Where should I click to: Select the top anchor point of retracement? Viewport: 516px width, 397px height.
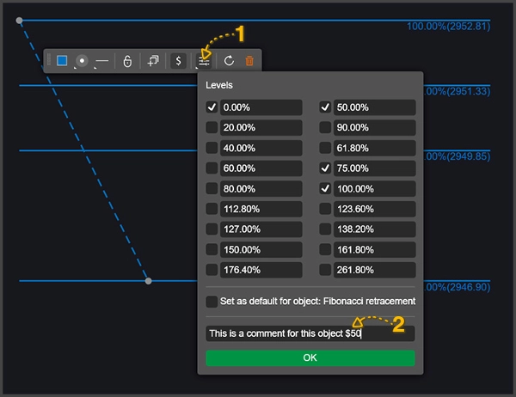tap(20, 21)
